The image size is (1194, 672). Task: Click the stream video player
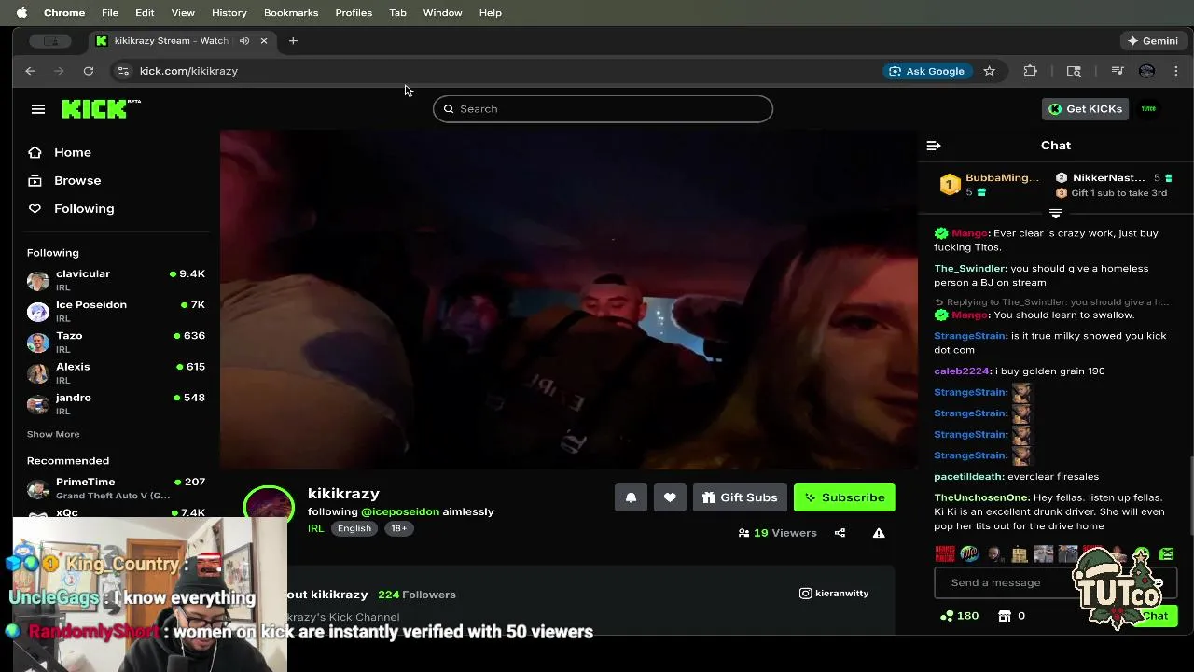[x=569, y=299]
